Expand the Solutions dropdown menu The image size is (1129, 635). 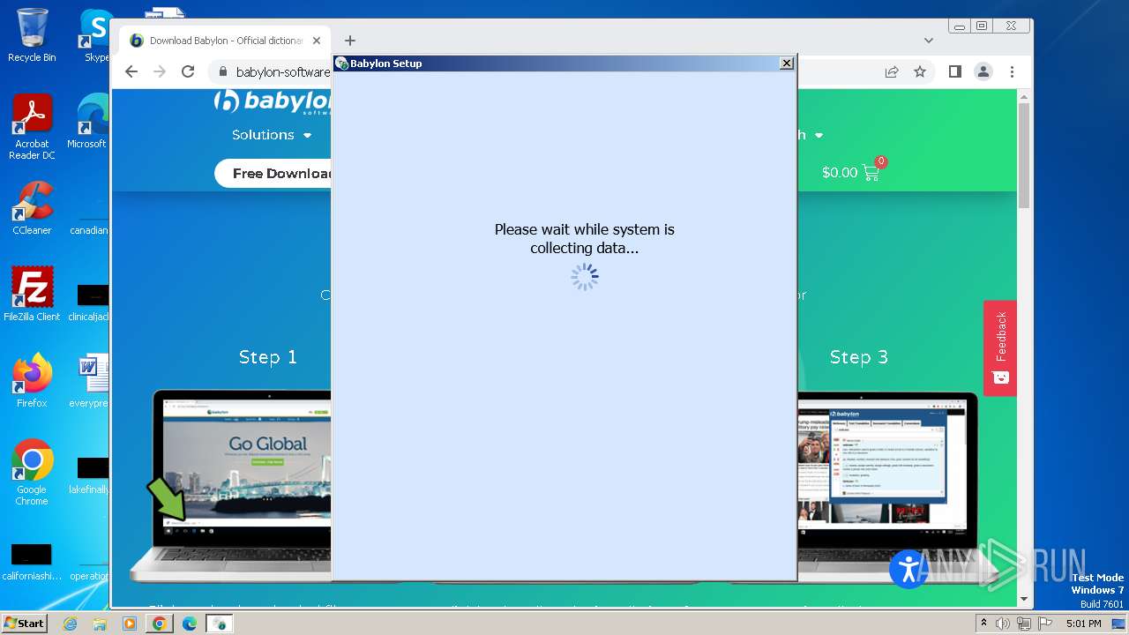(x=272, y=135)
